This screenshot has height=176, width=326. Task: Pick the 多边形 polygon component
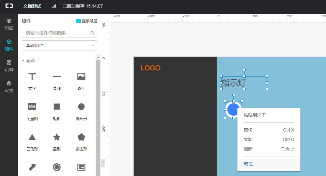click(x=81, y=142)
